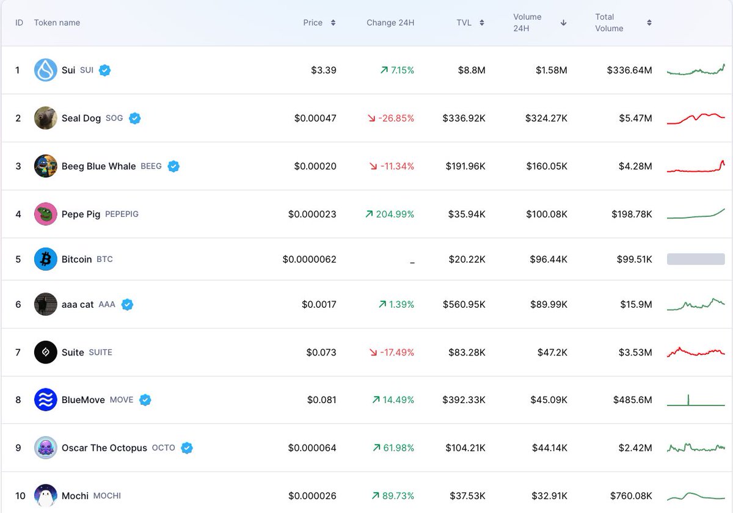This screenshot has width=733, height=513.
Task: Click the Pepe Pig sparkline chart
Action: (696, 214)
